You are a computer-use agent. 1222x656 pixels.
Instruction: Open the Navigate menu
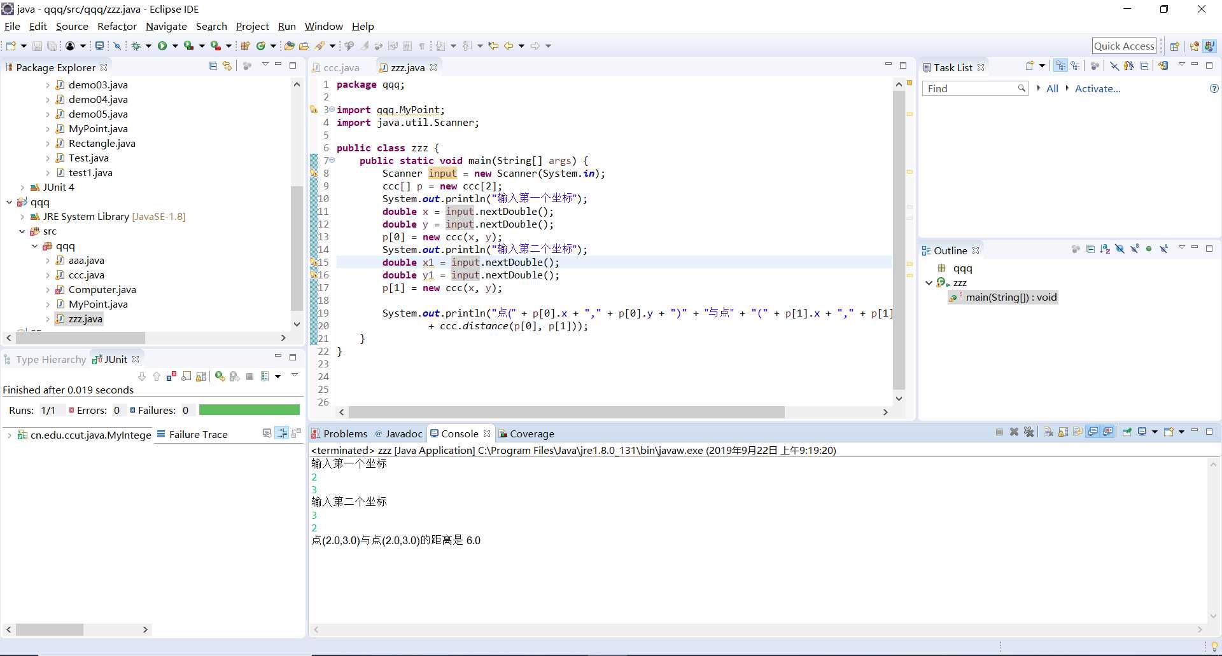[x=166, y=26]
